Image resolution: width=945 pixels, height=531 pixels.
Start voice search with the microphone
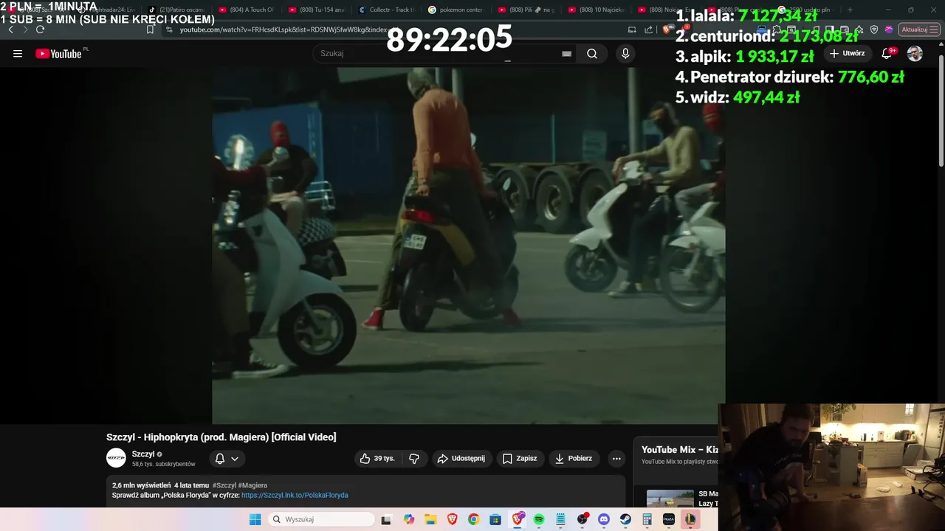625,54
